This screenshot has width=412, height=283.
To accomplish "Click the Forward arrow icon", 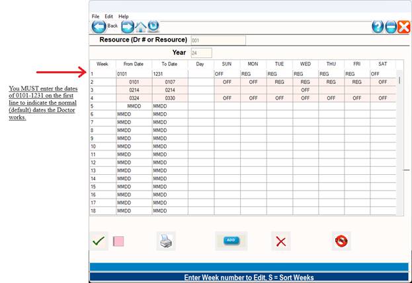I will (127, 26).
